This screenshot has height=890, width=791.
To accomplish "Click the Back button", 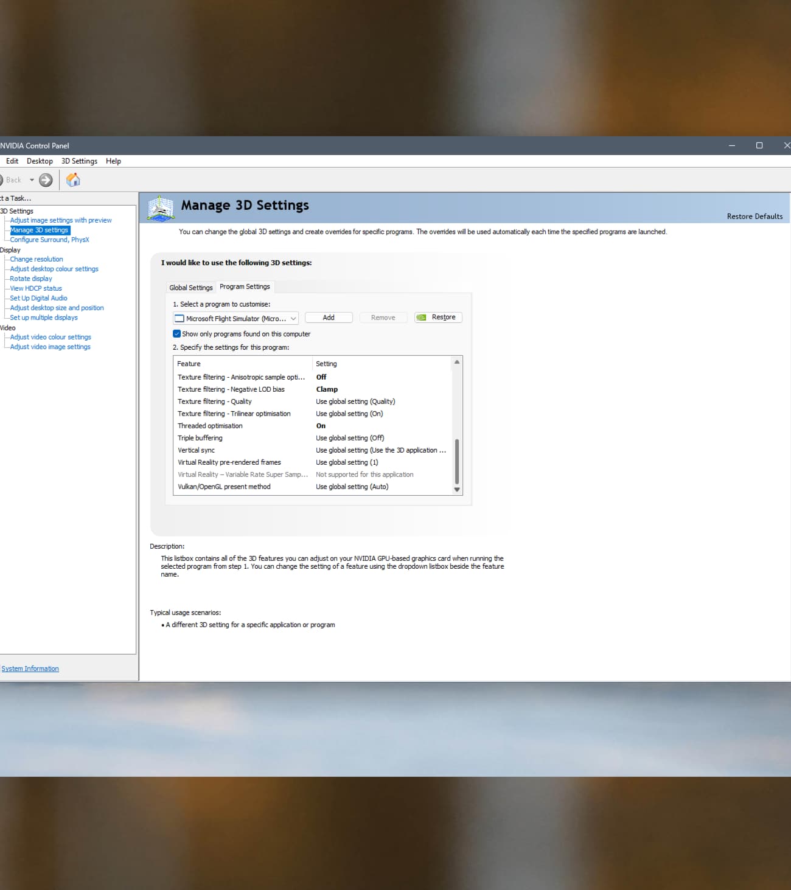I will (x=11, y=180).
